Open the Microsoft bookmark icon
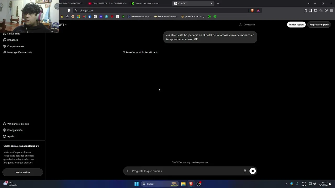Viewport: 335px width, 188px height. (79, 16)
